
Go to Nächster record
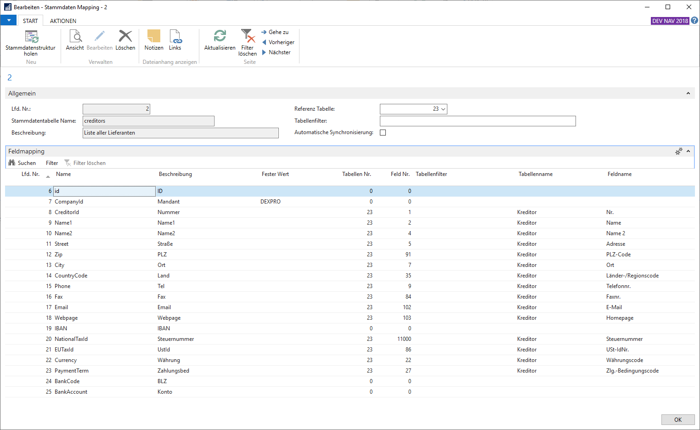click(276, 52)
